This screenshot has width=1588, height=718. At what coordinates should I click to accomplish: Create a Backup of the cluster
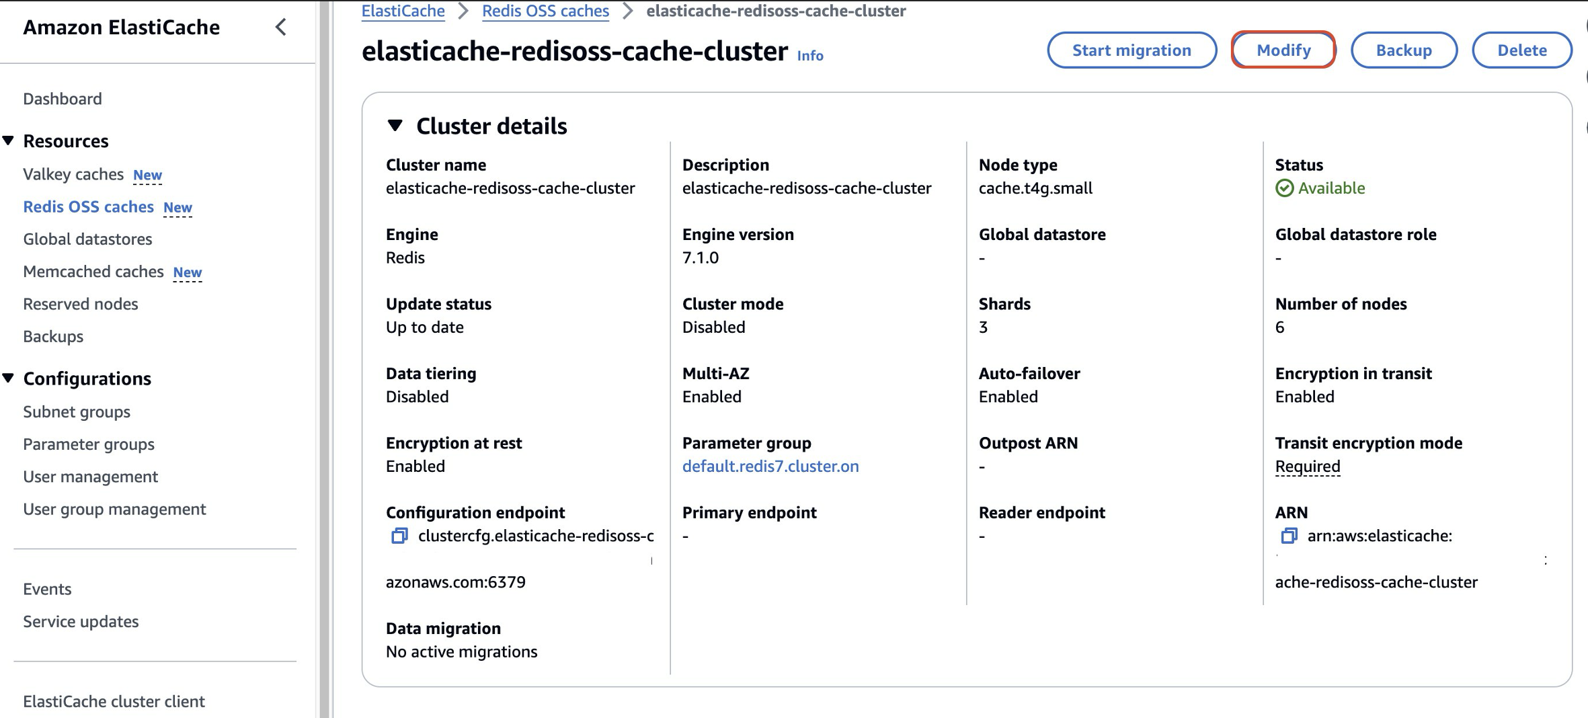[x=1403, y=50]
